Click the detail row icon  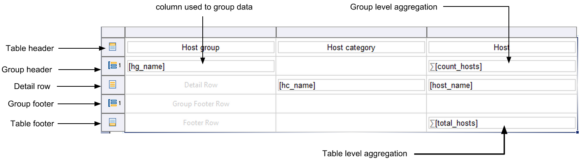tap(113, 84)
